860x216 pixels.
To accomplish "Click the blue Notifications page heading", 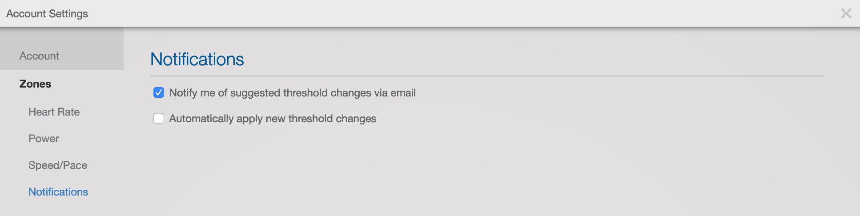I will point(197,60).
